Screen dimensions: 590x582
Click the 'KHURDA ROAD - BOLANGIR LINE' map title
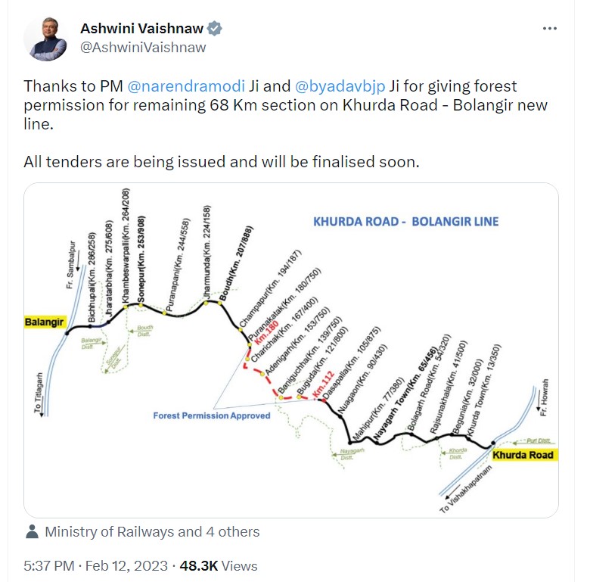[406, 222]
